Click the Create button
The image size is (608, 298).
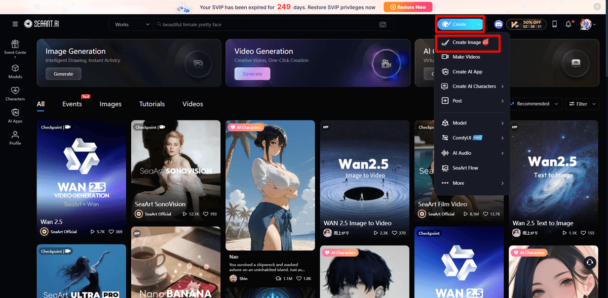click(x=455, y=24)
